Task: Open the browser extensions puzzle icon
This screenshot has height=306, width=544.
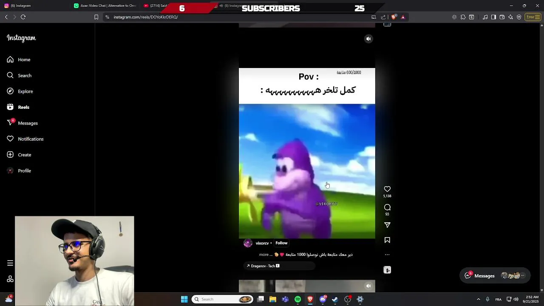Action: click(x=463, y=17)
